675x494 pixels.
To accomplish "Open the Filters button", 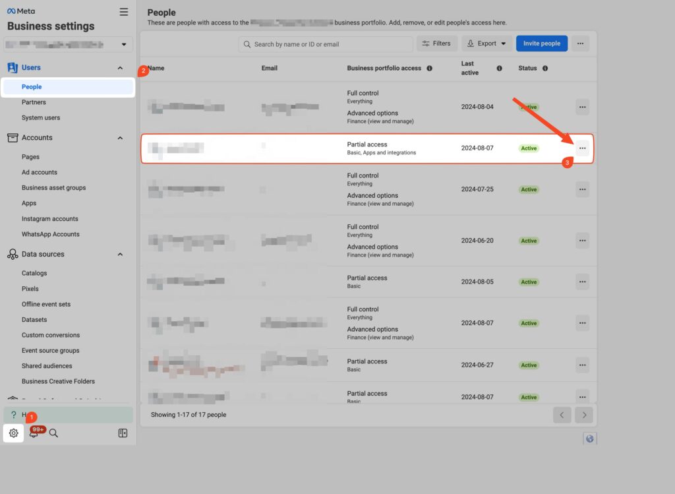I will 436,44.
